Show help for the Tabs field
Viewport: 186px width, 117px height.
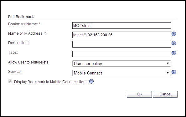174,53
